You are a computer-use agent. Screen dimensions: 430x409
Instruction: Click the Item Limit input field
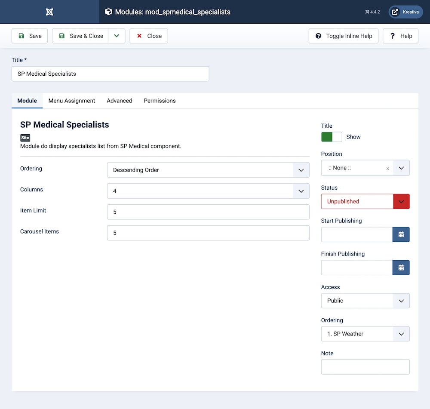coord(208,212)
